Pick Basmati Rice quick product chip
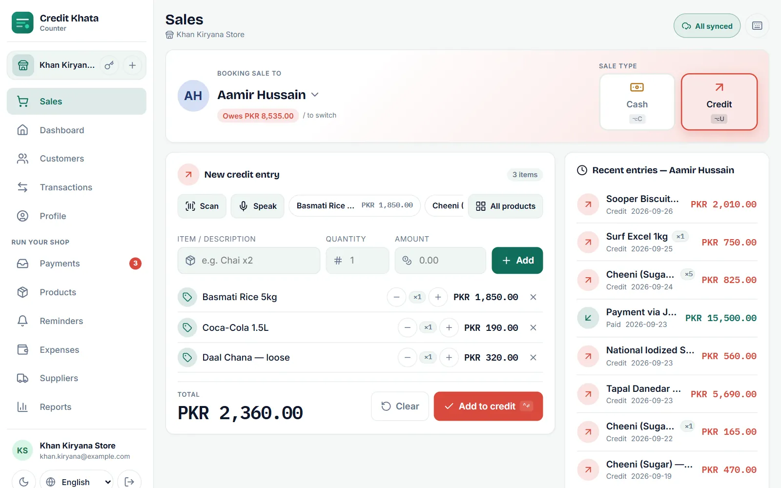The image size is (781, 488). 354,205
